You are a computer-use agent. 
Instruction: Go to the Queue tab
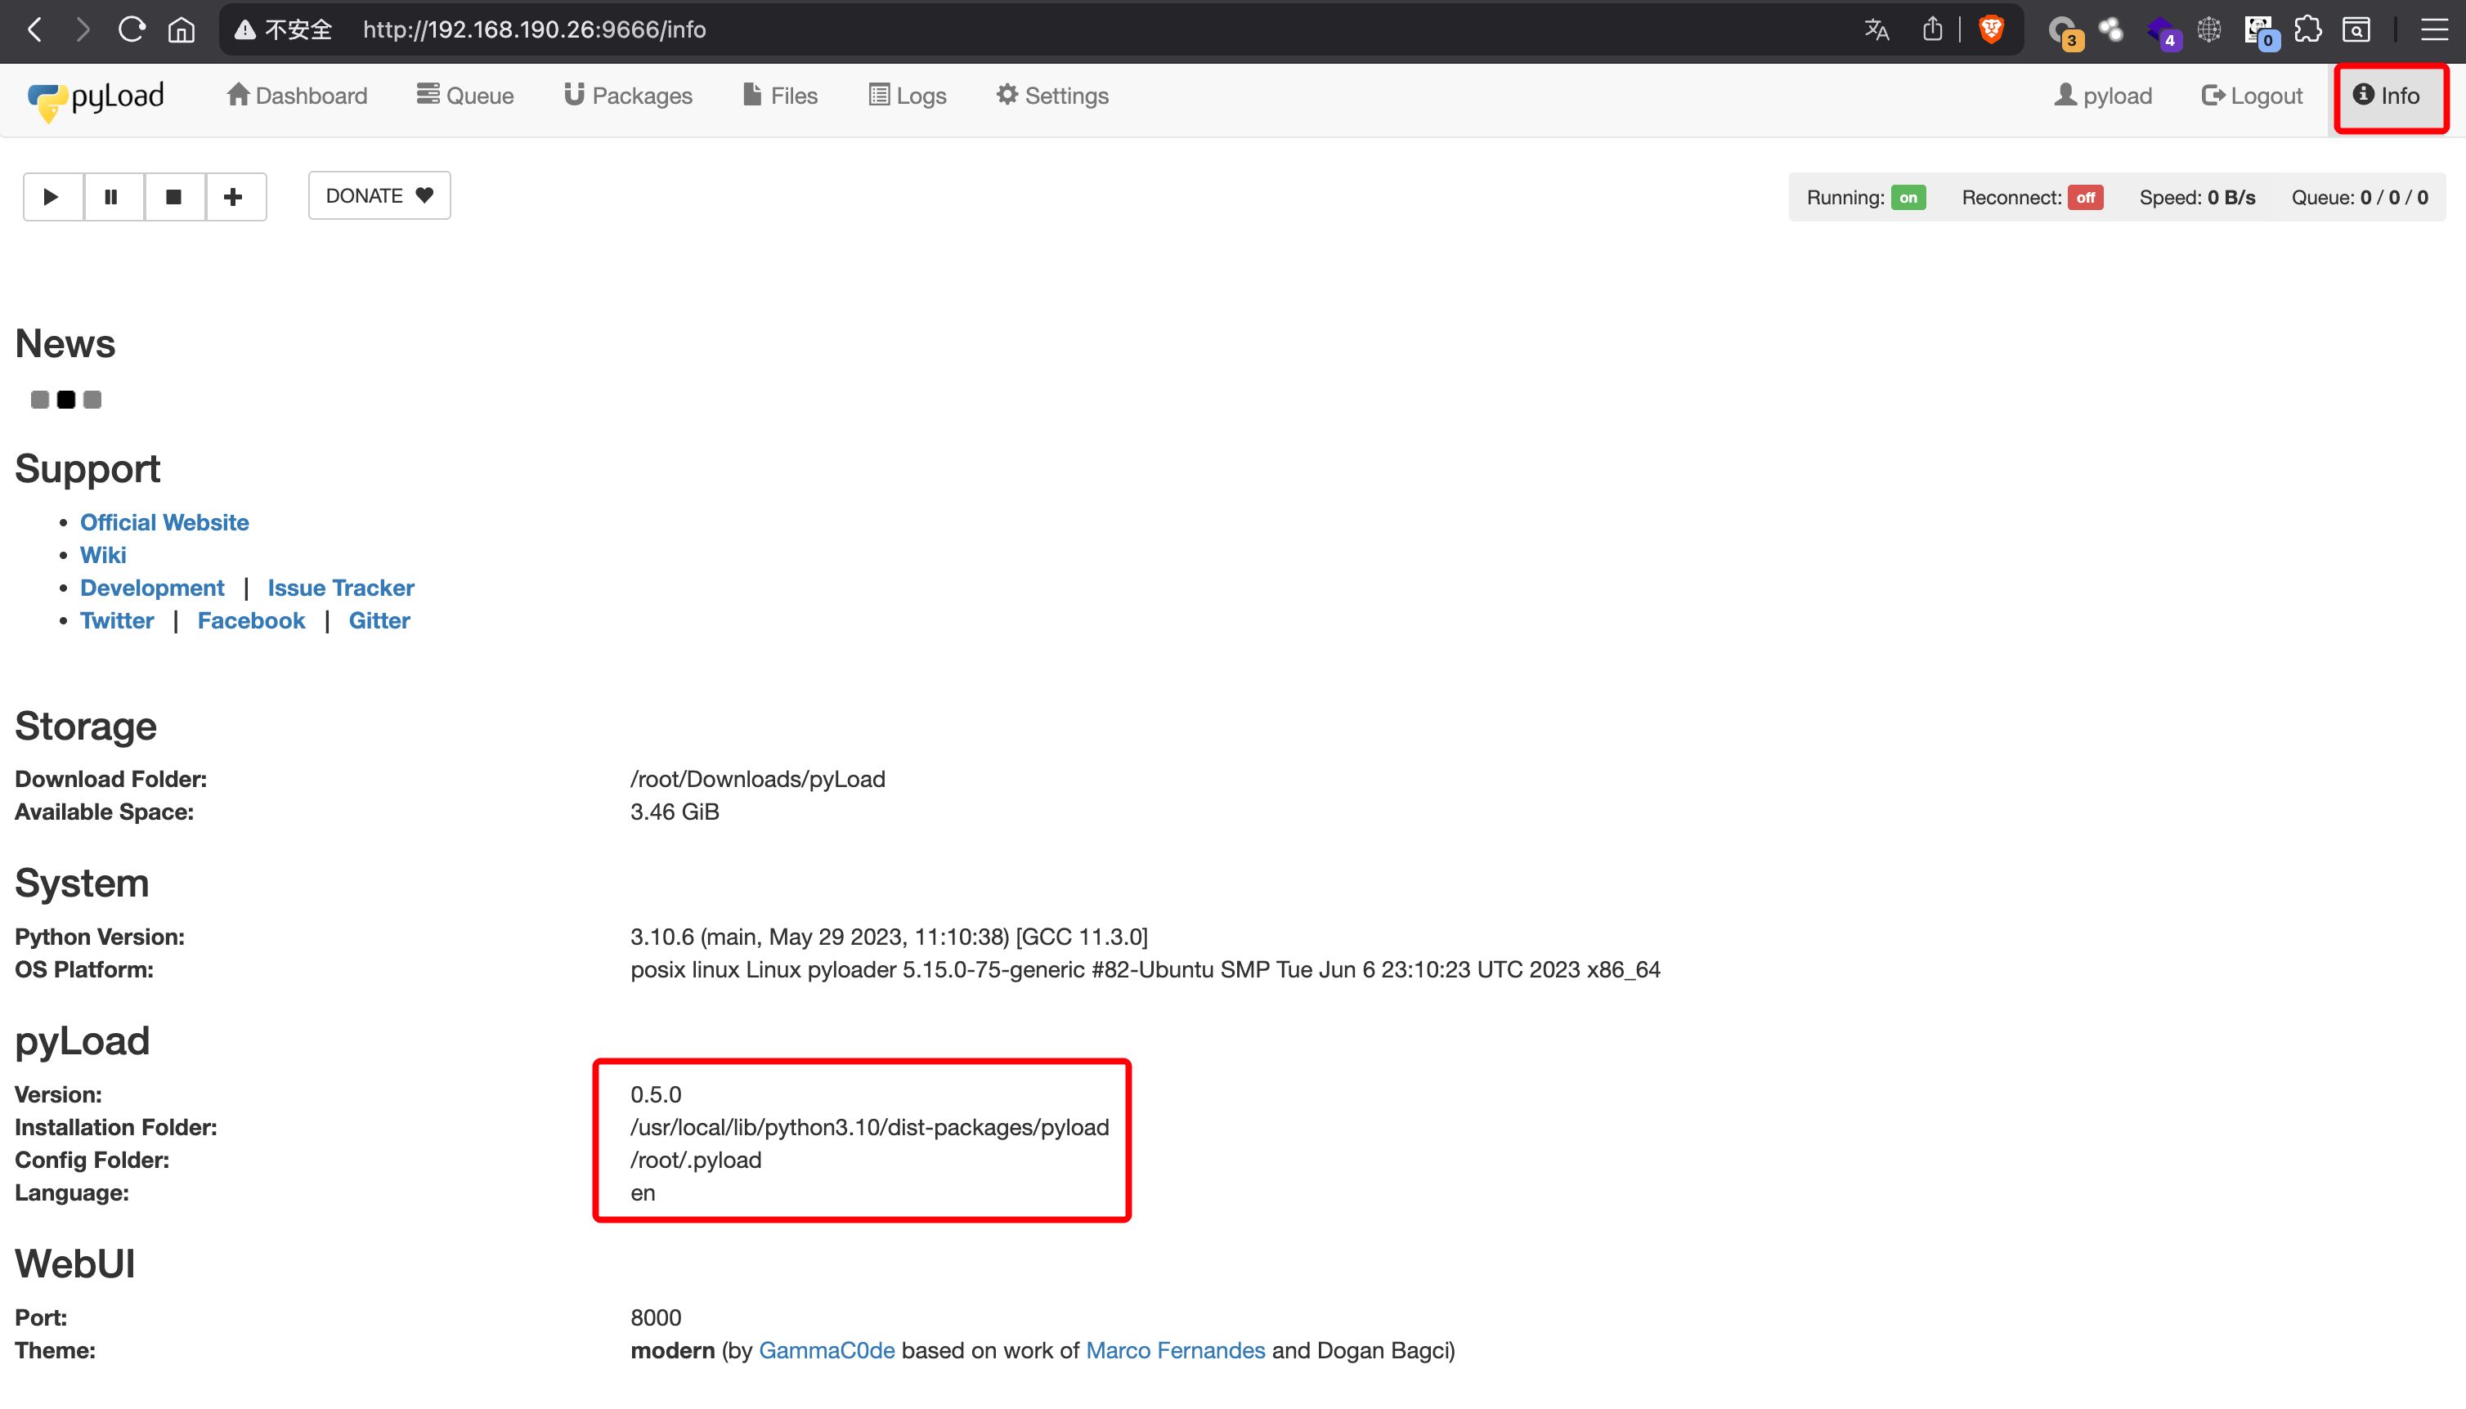point(465,96)
